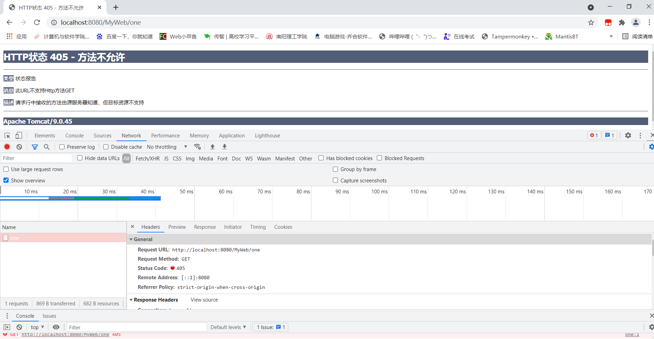654x339 pixels.
Task: Collapse the General section
Action: 131,239
